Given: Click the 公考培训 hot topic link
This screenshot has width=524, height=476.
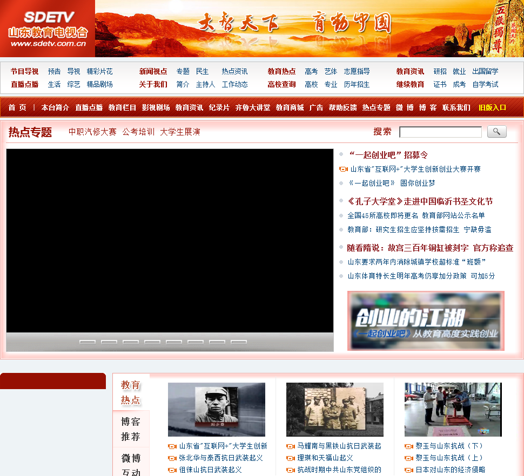Looking at the screenshot, I should (x=138, y=132).
